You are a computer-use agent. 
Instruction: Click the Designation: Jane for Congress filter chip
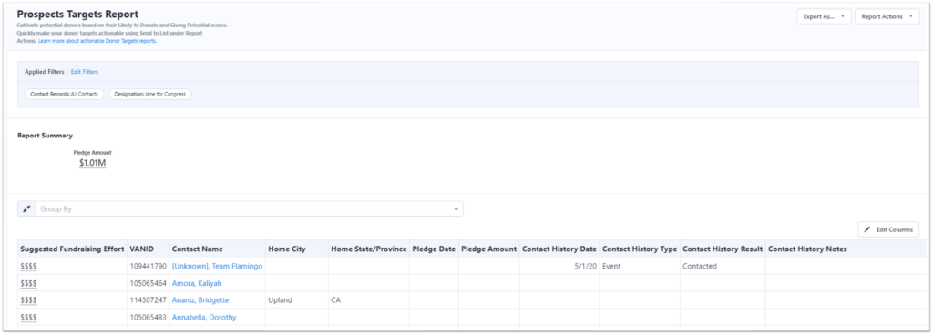coord(150,94)
